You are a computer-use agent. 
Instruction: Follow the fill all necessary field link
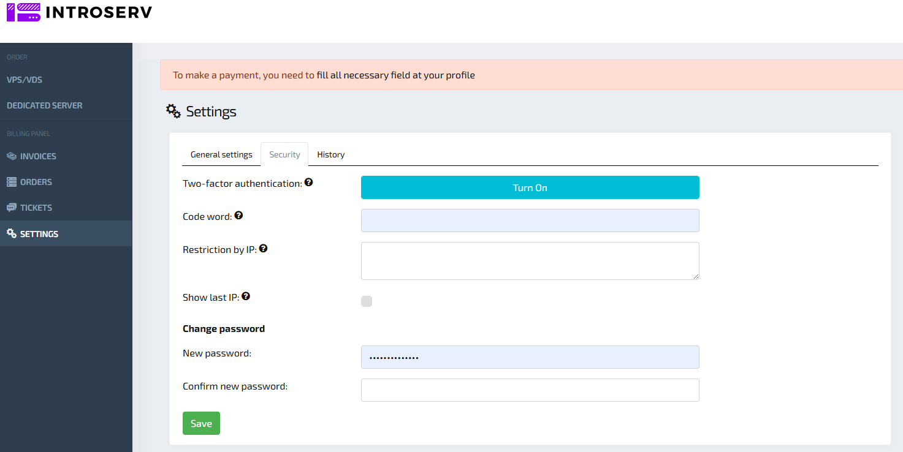pos(395,75)
